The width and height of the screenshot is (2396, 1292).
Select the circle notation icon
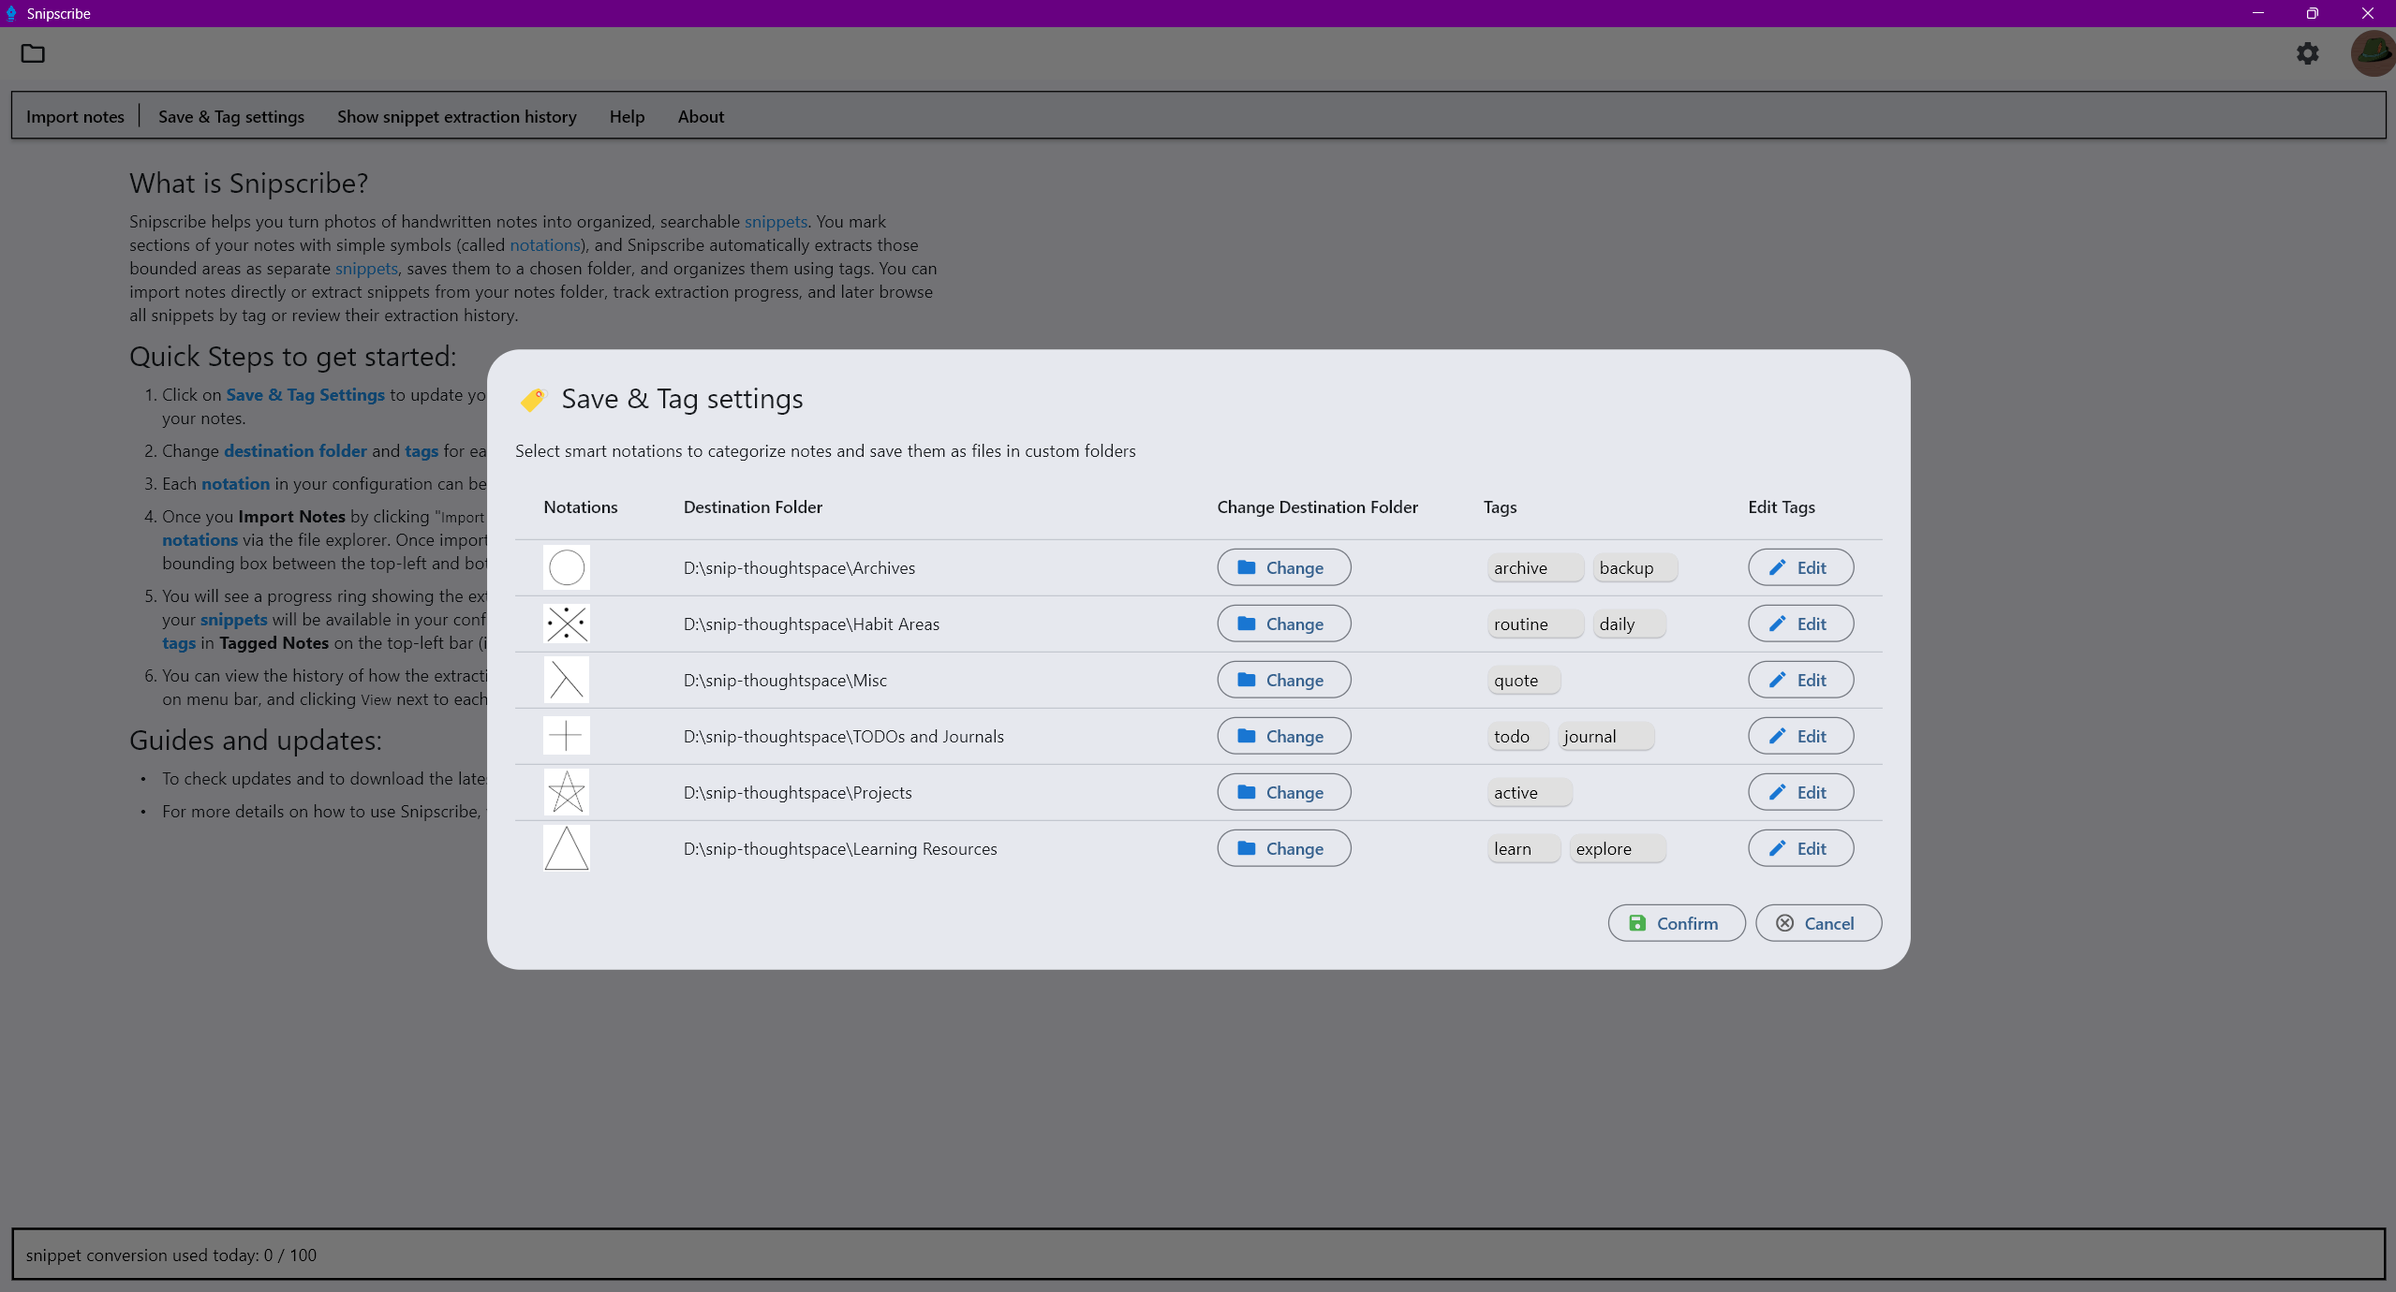[565, 566]
